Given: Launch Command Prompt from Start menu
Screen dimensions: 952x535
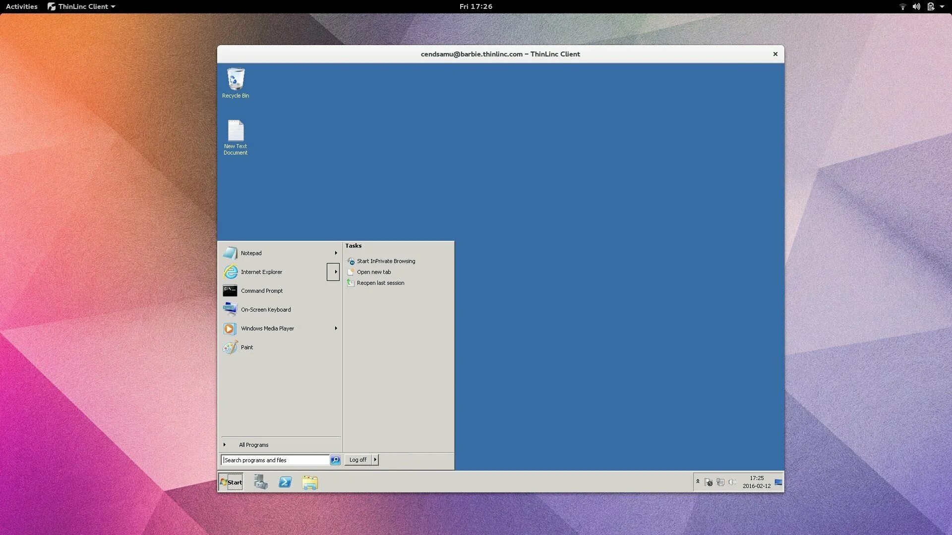Looking at the screenshot, I should (x=261, y=291).
